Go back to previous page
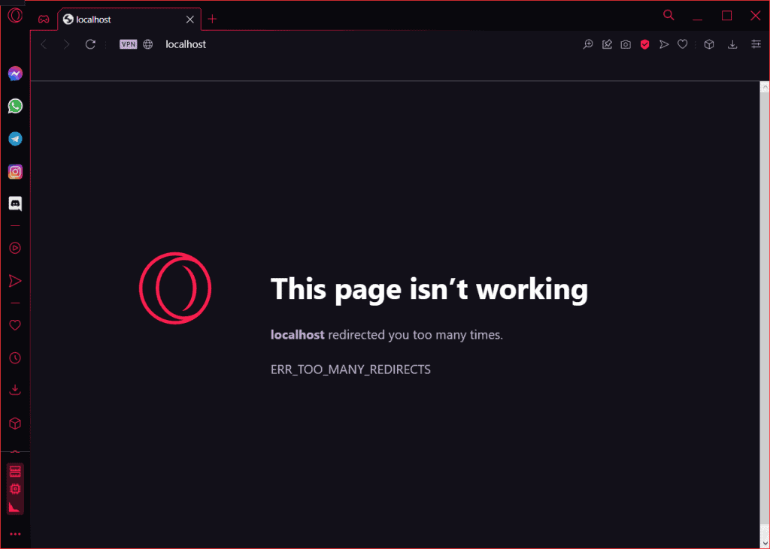Screen dimensions: 770x549 [x=44, y=44]
